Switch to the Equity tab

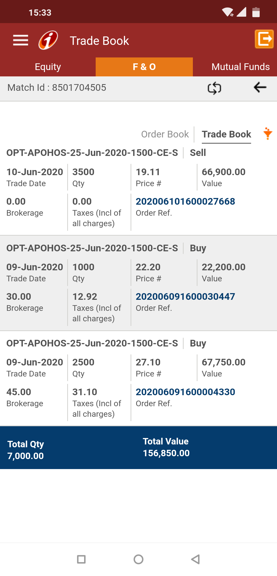coord(48,67)
